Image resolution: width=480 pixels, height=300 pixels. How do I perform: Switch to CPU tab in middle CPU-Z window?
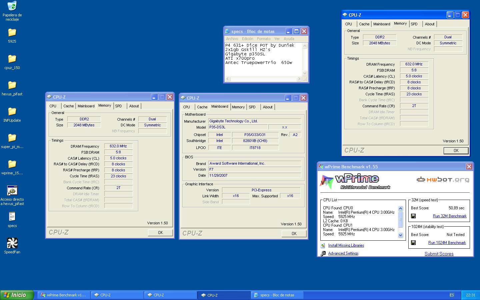click(x=187, y=107)
